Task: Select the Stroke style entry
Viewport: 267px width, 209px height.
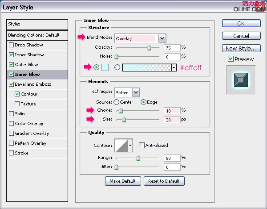Action: 21,153
